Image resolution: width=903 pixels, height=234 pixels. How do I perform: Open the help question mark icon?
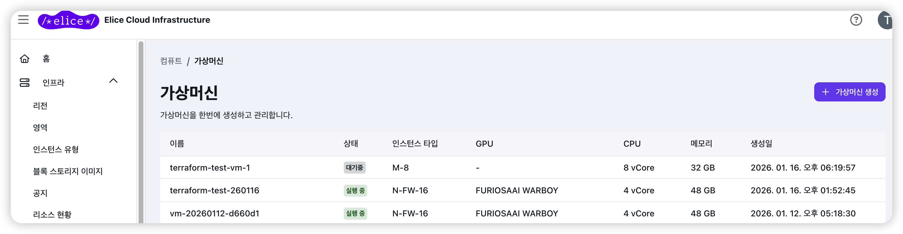856,20
